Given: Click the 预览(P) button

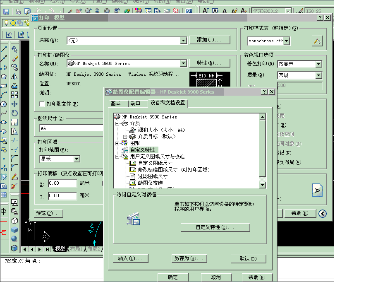Looking at the screenshot, I should (48, 213).
